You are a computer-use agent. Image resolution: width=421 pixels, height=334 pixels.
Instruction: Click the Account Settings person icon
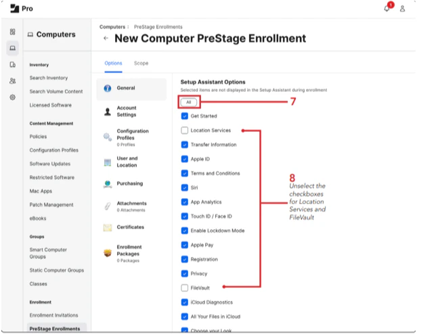(108, 112)
